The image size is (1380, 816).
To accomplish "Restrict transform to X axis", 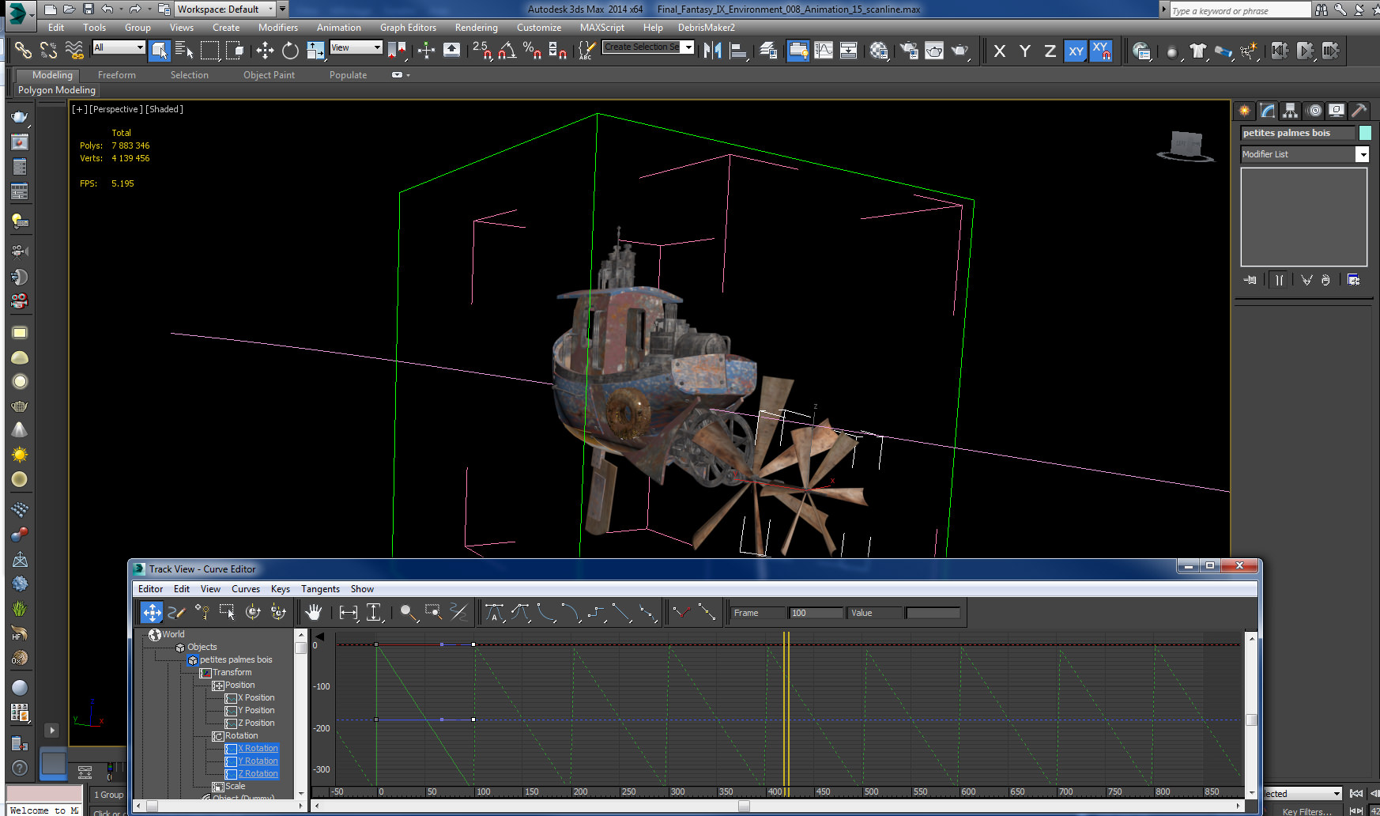I will click(x=1000, y=51).
